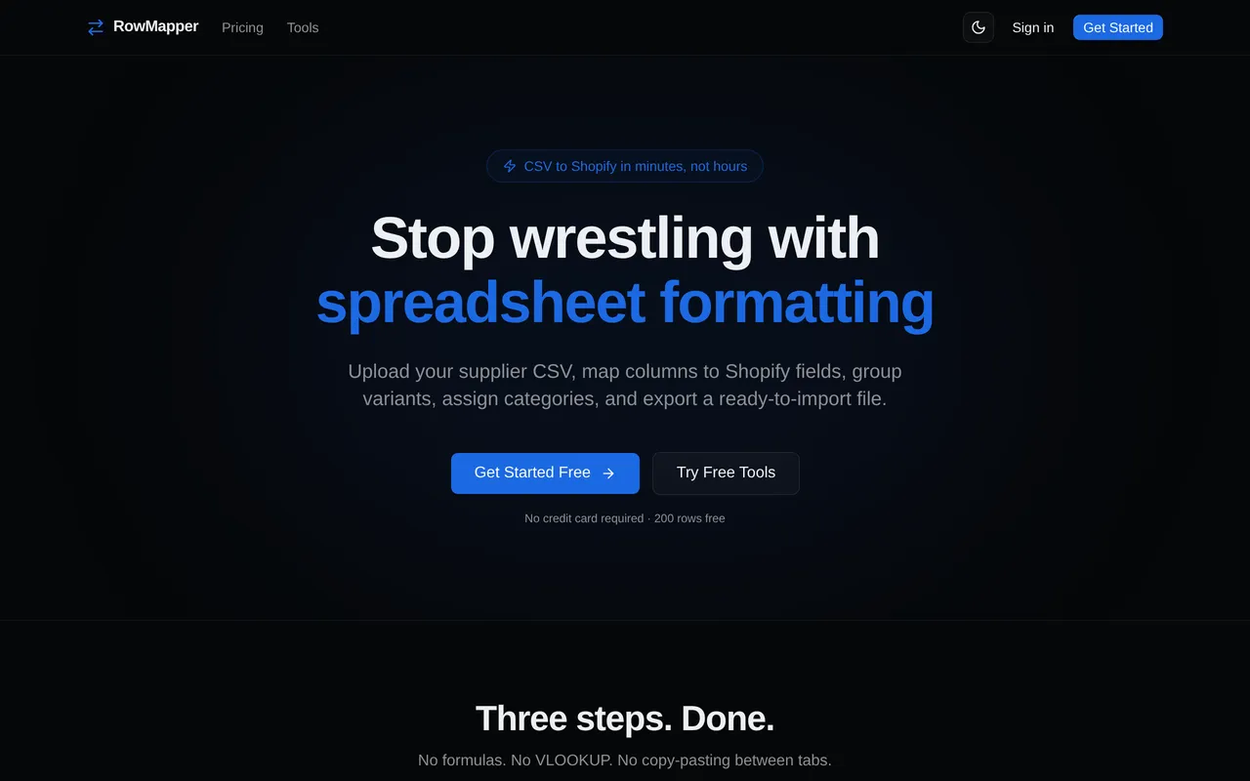
Task: Click the Get Started Free button
Action: [545, 473]
